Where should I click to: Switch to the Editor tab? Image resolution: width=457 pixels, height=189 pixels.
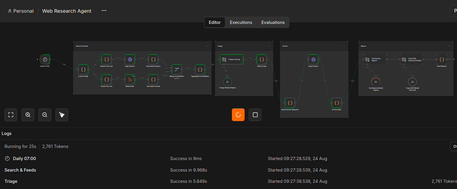215,22
